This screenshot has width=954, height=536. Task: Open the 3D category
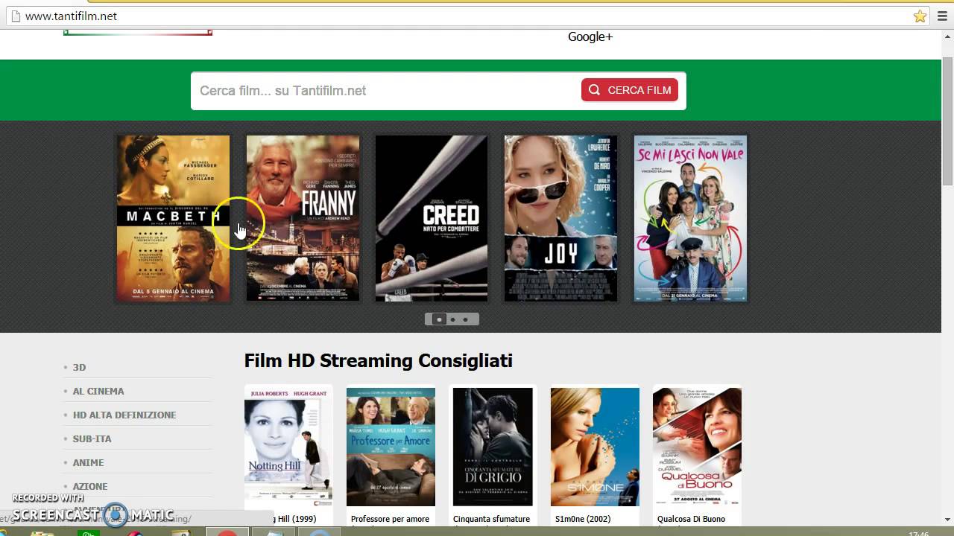tap(79, 367)
